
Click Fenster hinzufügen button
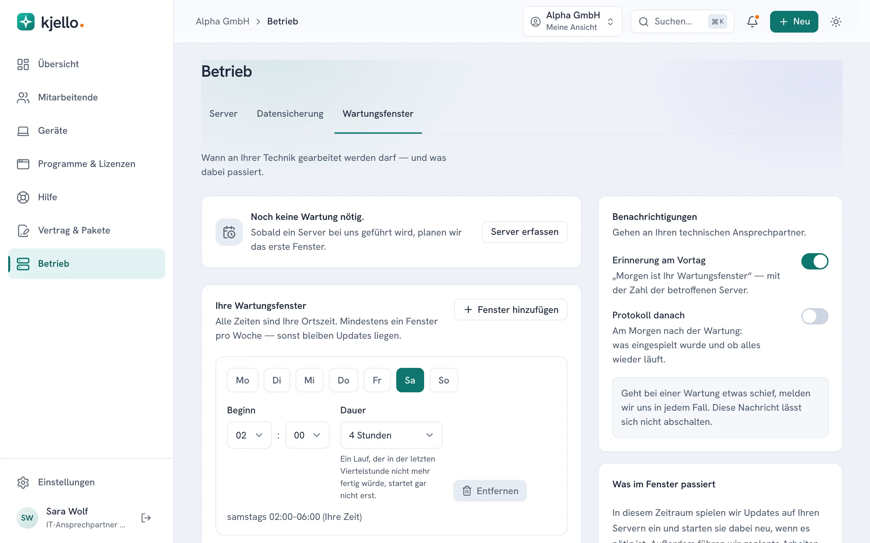(510, 310)
